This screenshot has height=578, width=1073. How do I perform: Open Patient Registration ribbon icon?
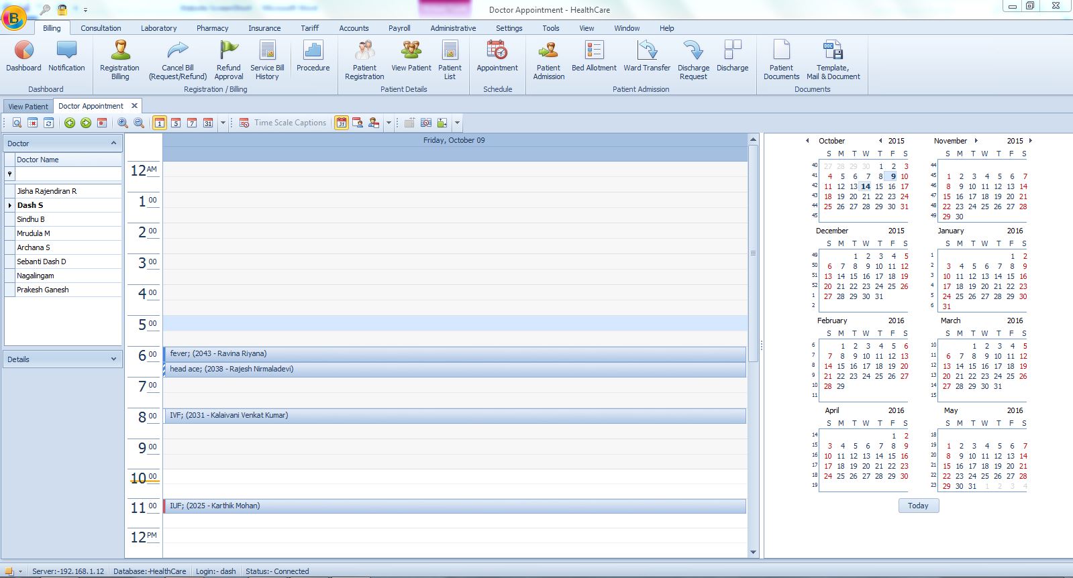coord(364,60)
